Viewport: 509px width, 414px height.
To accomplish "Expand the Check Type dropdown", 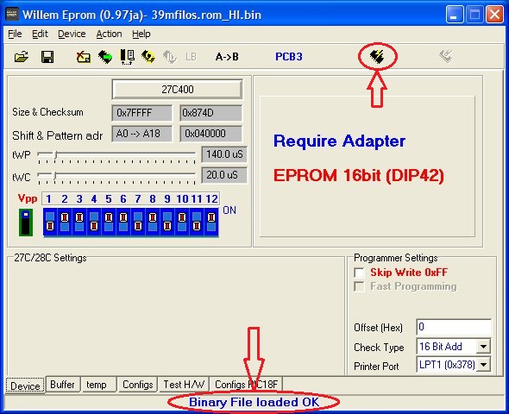I will click(483, 347).
